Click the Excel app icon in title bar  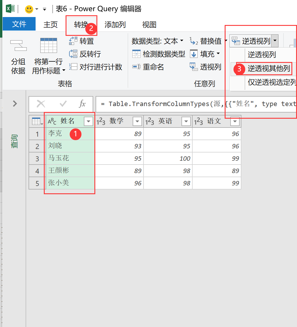pyautogui.click(x=10, y=9)
